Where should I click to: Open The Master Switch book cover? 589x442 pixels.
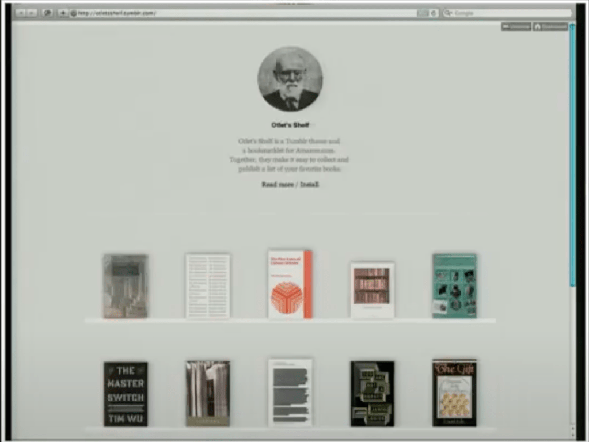point(126,394)
